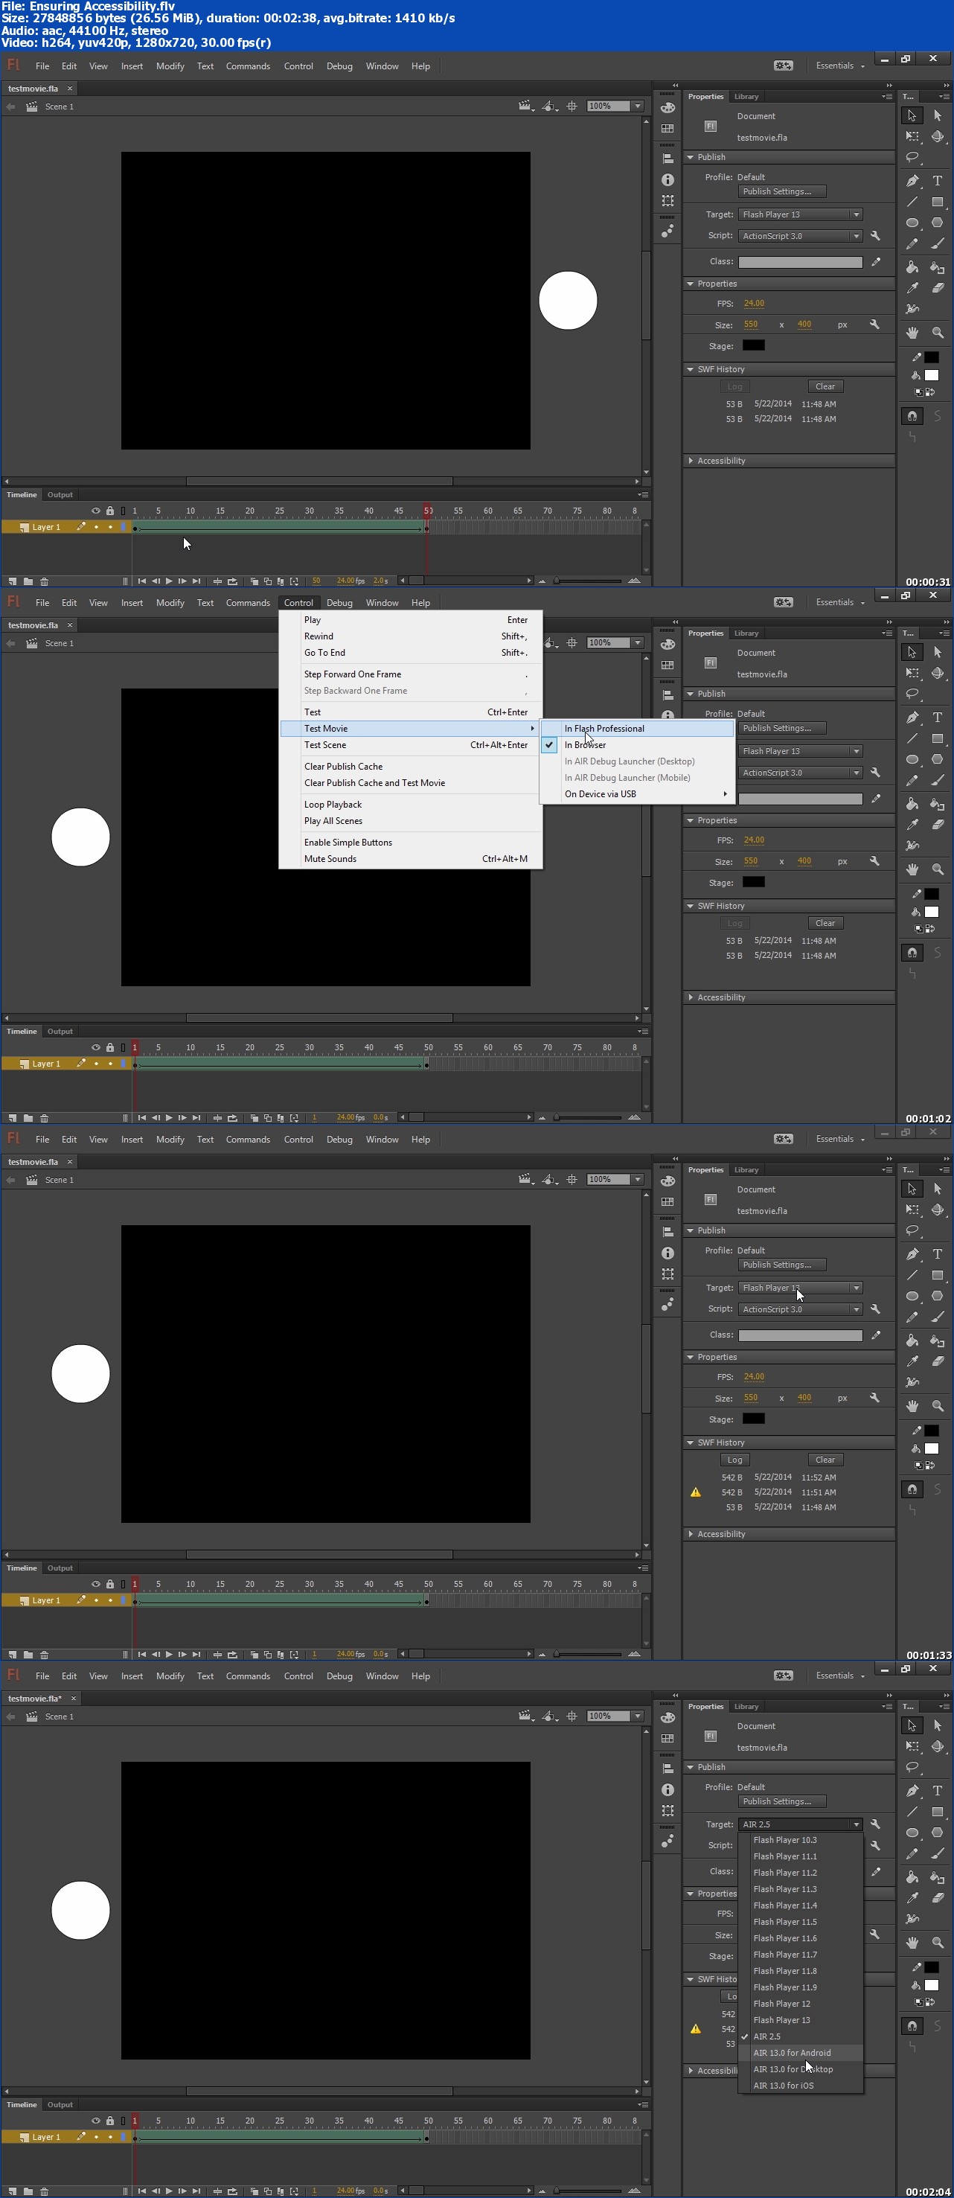
Task: Pick the Lasso tool in the 00:00:31 frame
Action: (x=912, y=158)
